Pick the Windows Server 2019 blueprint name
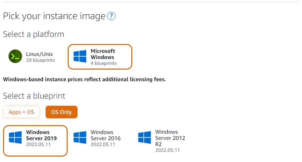 (x=41, y=135)
